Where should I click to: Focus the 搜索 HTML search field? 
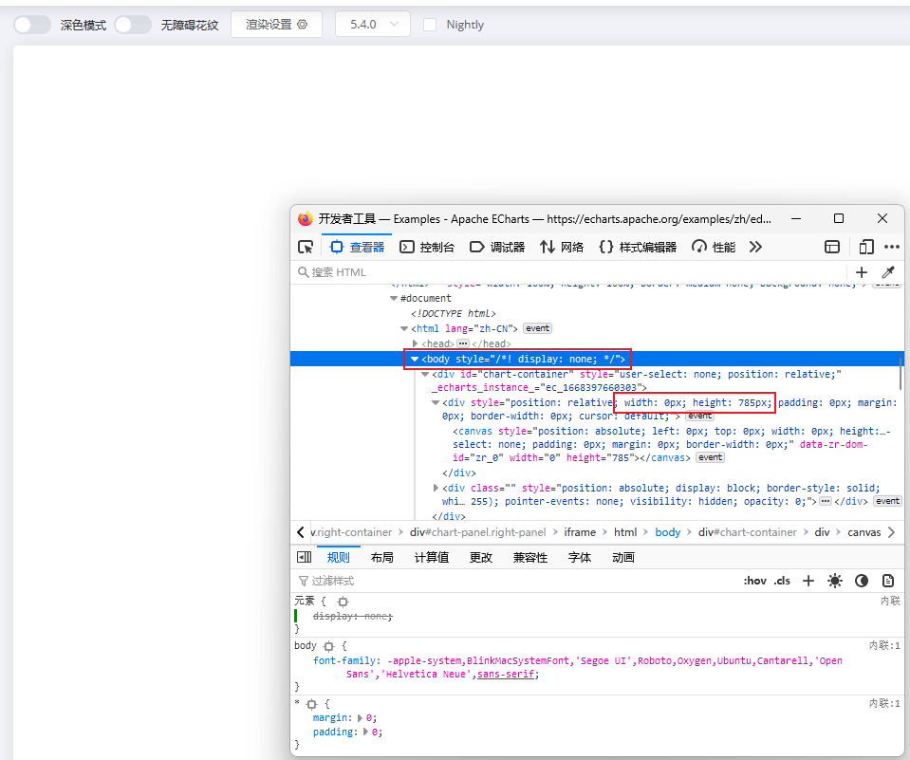(568, 272)
